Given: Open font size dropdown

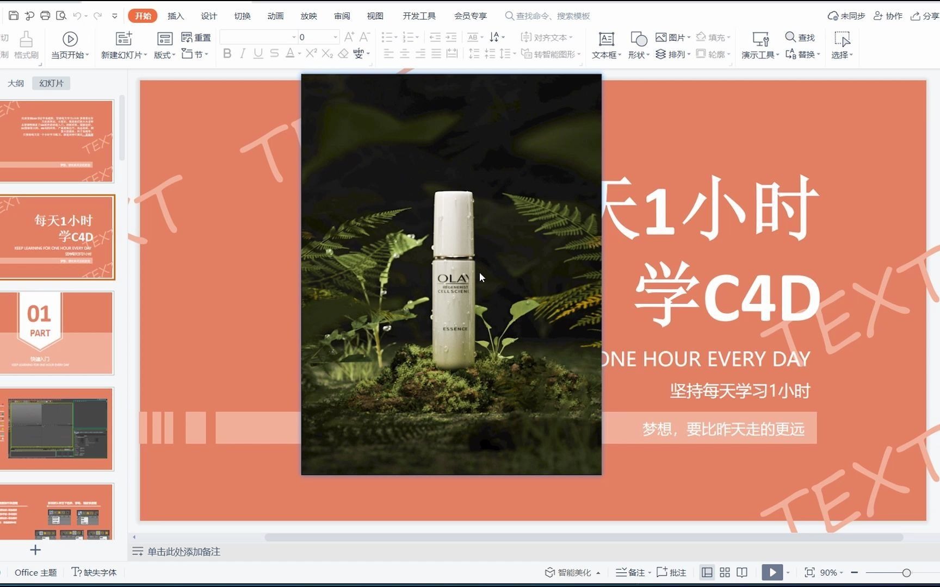Looking at the screenshot, I should (336, 37).
